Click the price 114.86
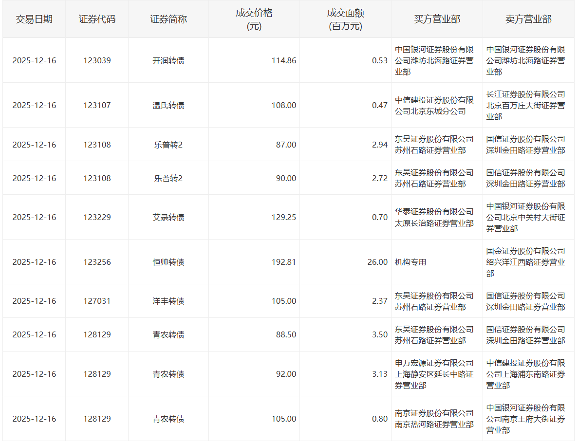 pos(284,60)
